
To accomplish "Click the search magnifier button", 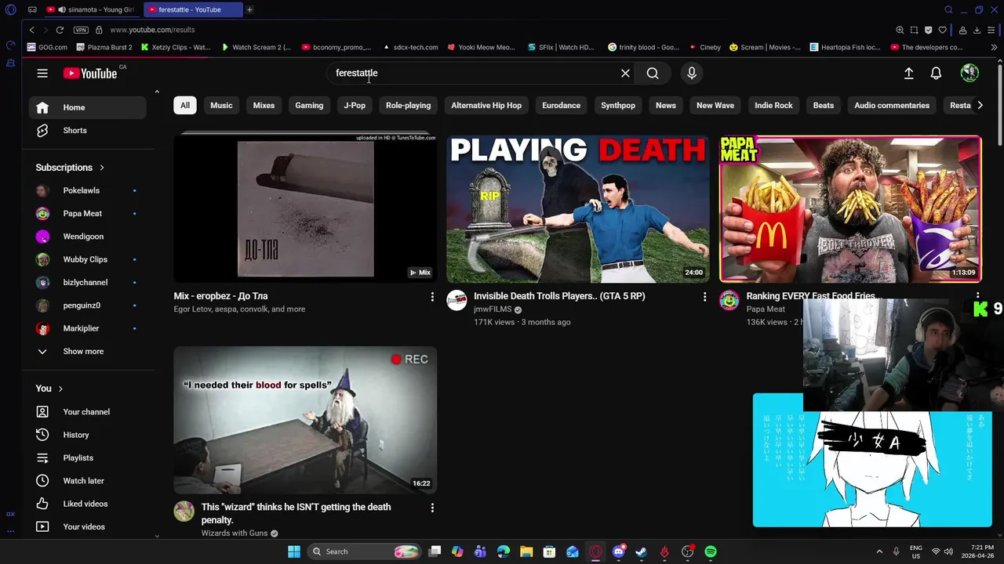I will [653, 73].
